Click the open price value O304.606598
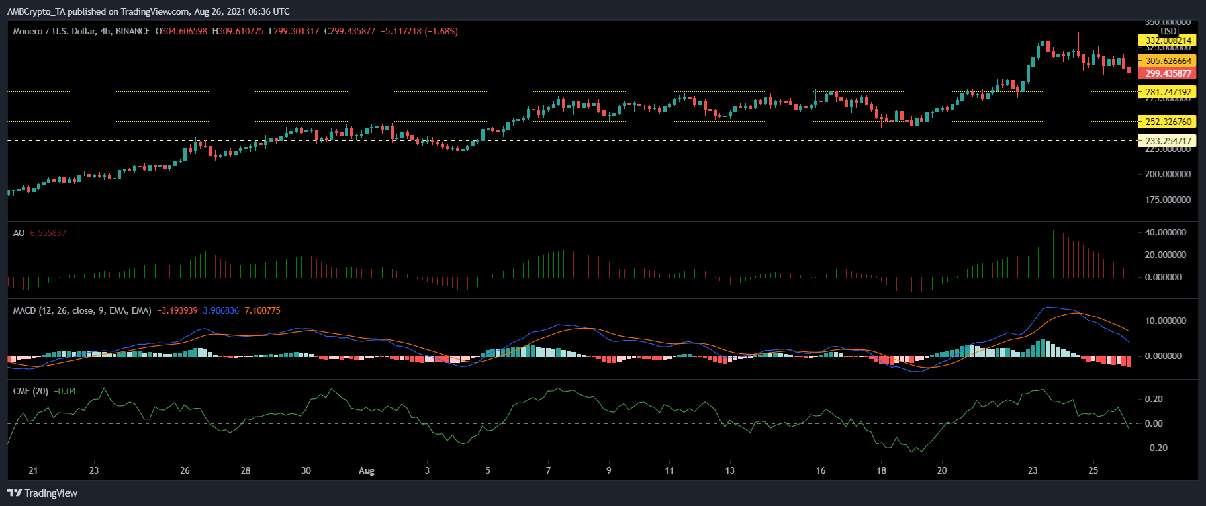Viewport: 1206px width, 506px height. click(181, 31)
